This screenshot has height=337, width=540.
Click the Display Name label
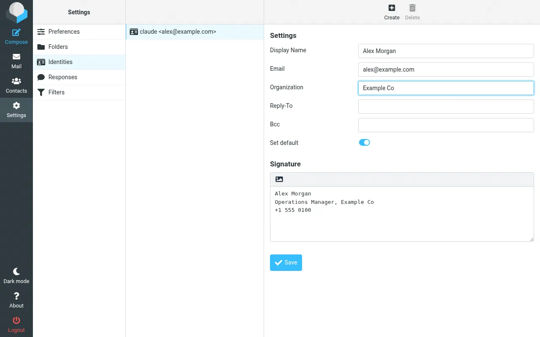point(288,50)
